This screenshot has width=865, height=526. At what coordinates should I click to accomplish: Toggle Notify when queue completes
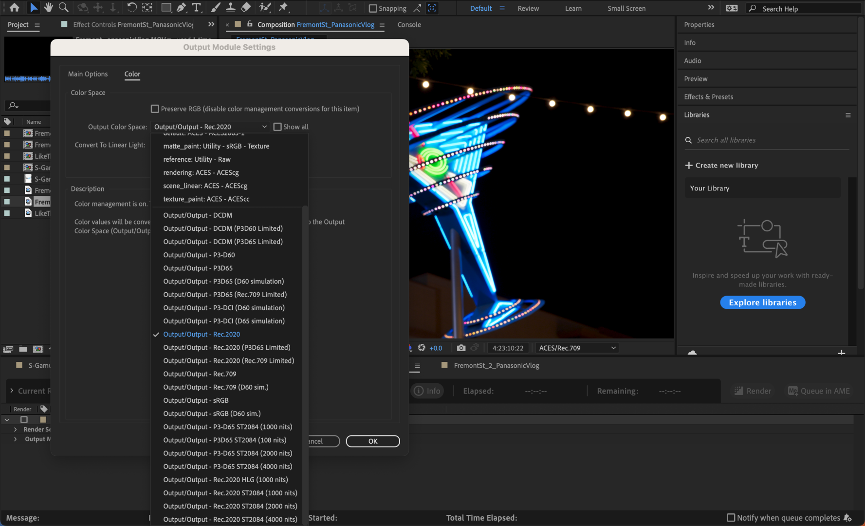pyautogui.click(x=731, y=518)
